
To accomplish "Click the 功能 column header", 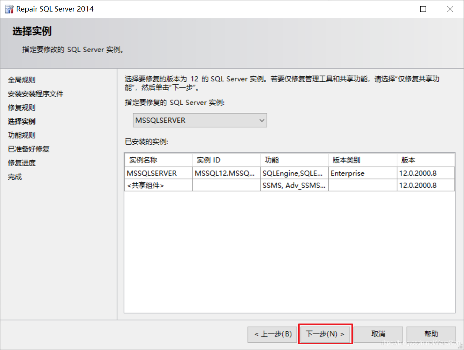I will [x=294, y=160].
